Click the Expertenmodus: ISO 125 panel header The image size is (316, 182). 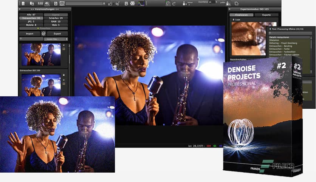coord(254,9)
